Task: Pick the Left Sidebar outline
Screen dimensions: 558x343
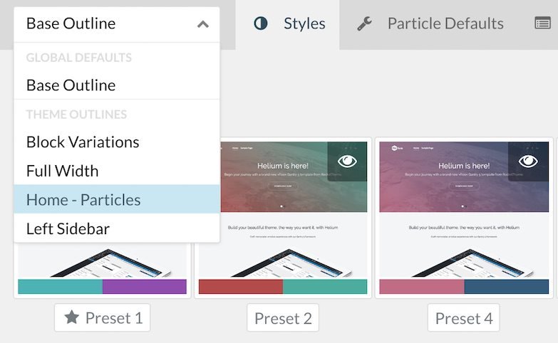Action: pyautogui.click(x=68, y=229)
